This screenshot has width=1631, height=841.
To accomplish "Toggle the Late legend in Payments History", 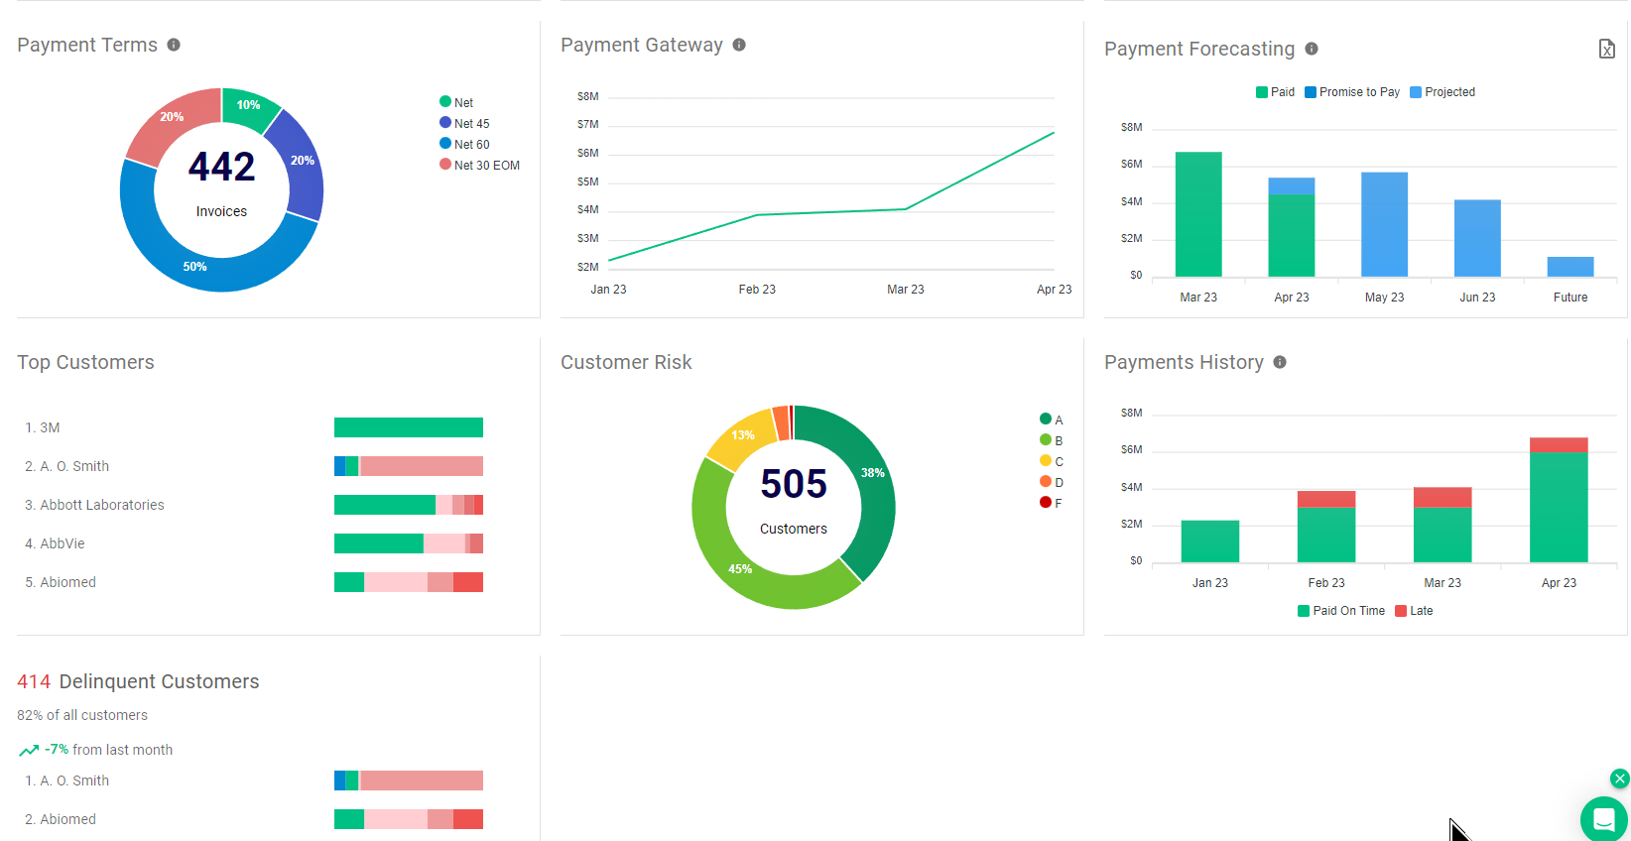I will 1414,611.
